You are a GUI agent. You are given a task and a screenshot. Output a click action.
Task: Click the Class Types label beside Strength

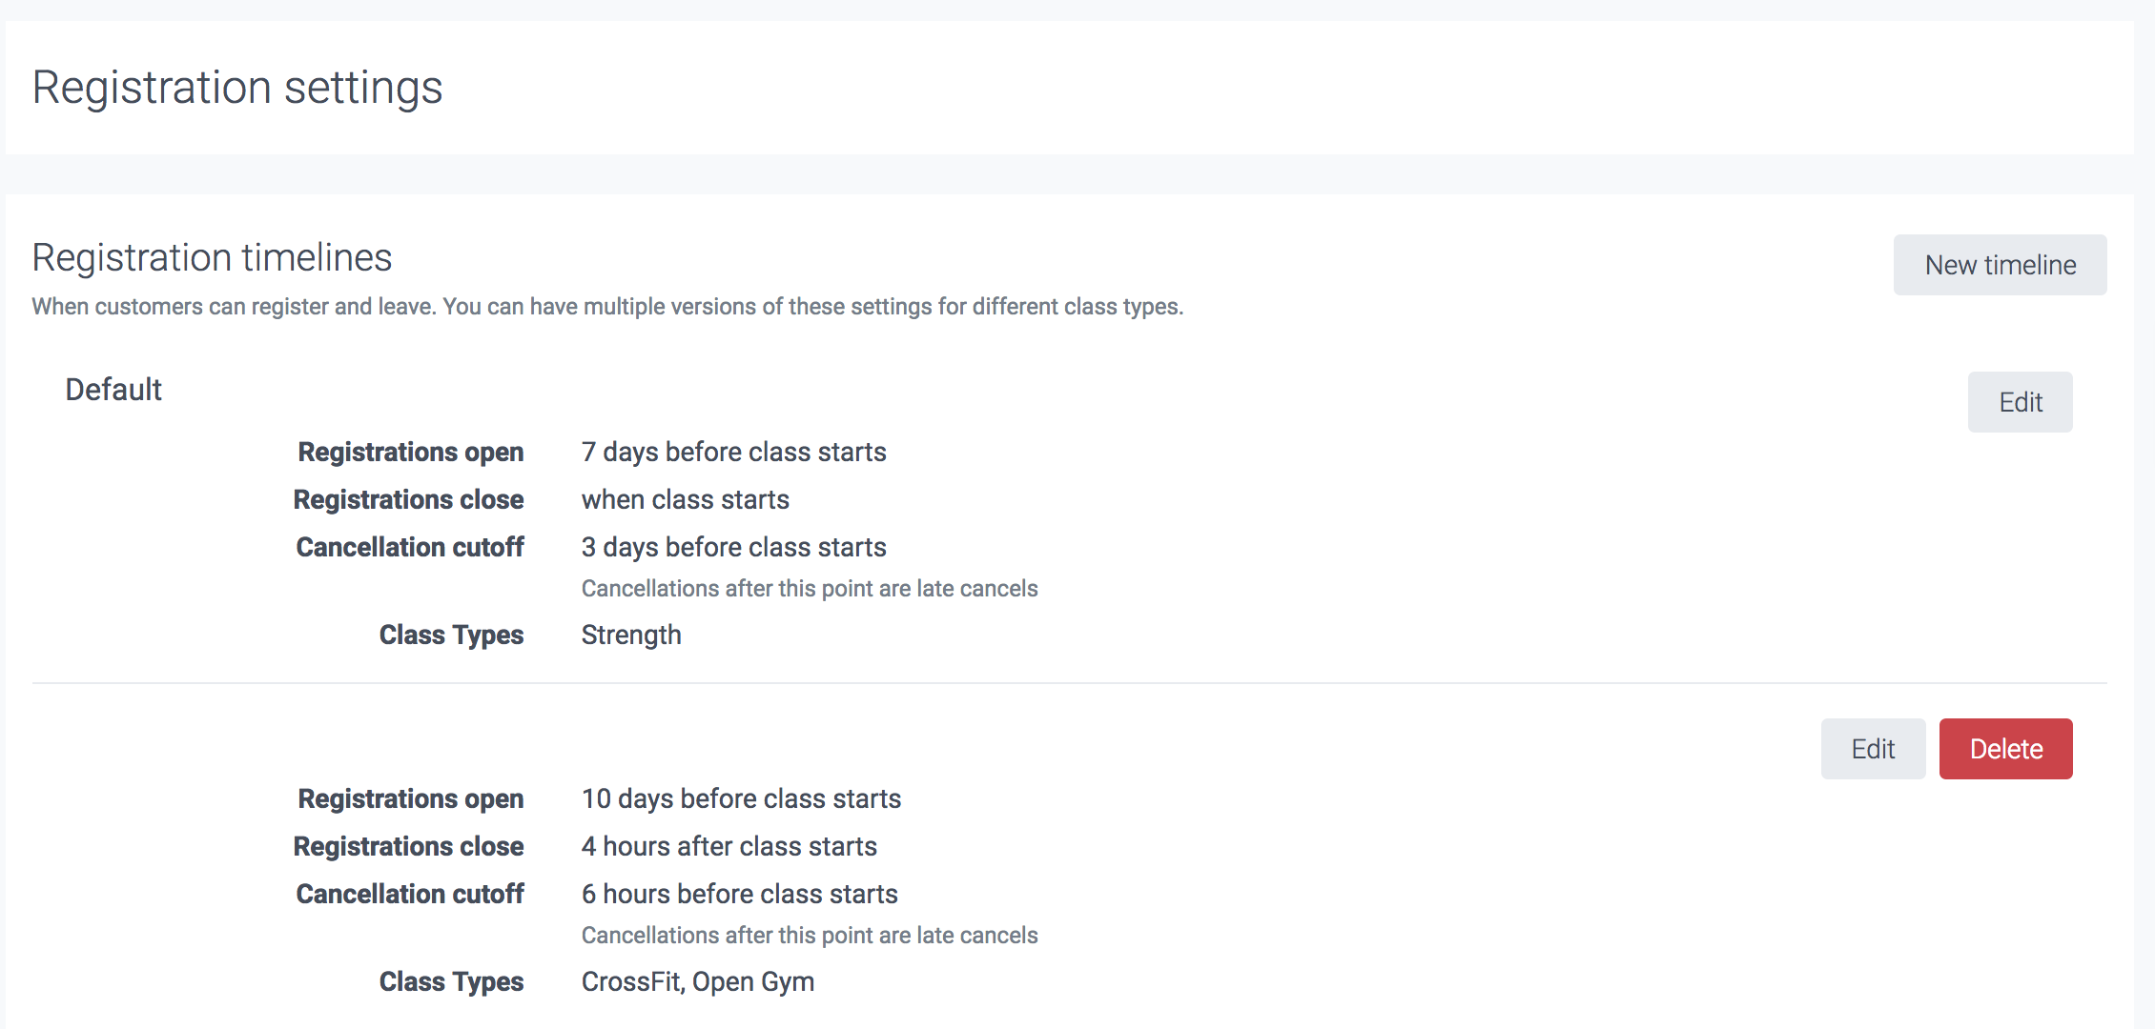click(451, 635)
